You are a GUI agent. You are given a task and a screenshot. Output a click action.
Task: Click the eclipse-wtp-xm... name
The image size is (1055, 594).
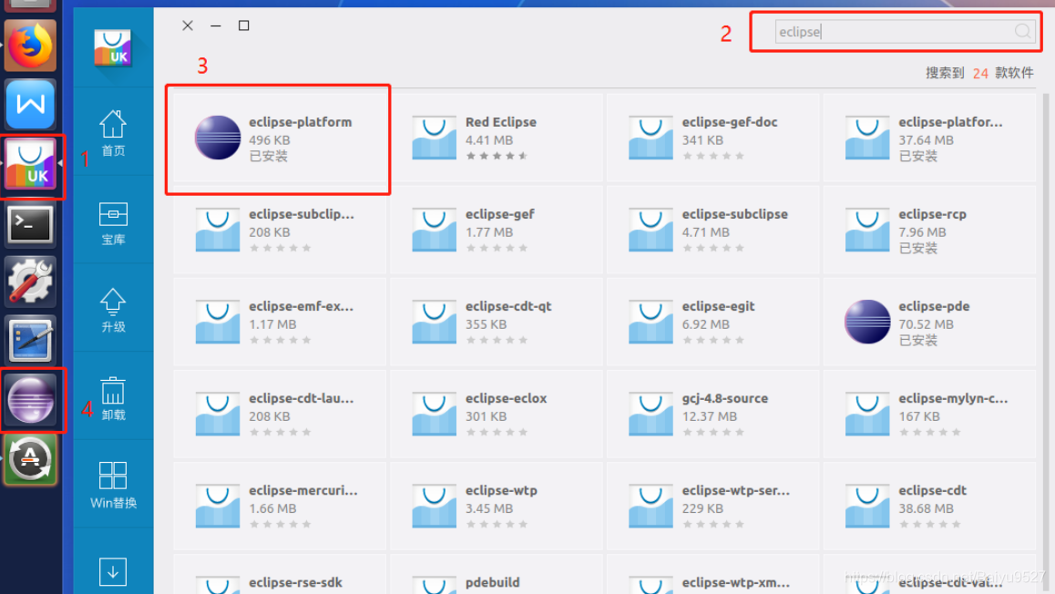[x=735, y=582]
